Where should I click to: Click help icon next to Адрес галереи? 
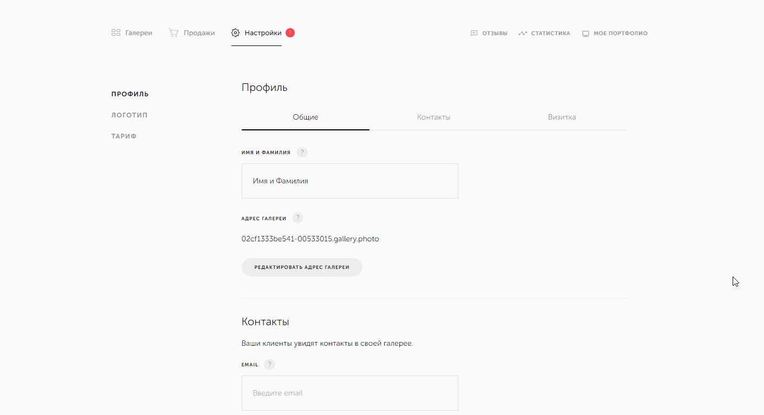[297, 218]
